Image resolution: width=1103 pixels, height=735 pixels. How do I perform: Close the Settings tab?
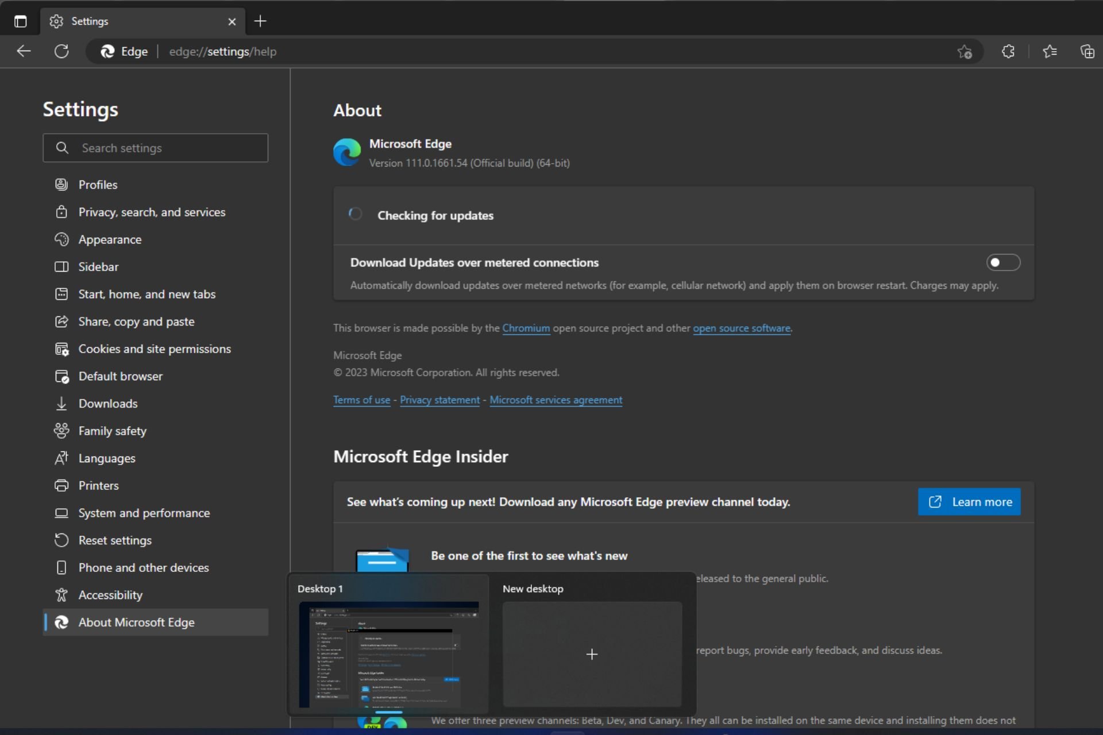tap(232, 22)
